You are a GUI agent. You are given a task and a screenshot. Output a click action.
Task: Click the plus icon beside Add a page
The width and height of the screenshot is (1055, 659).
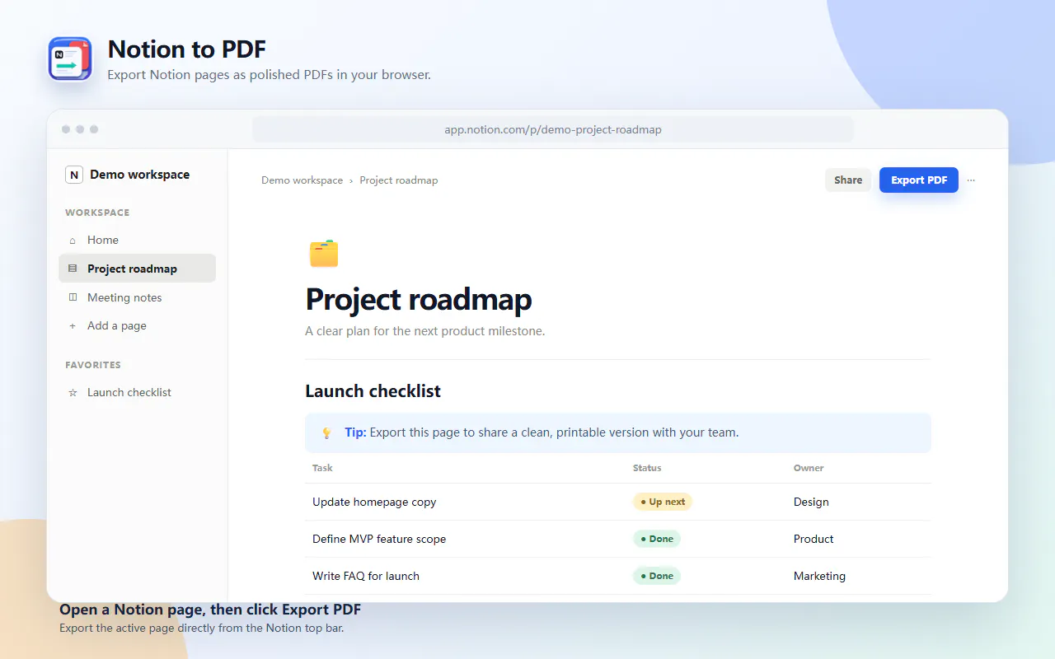tap(73, 326)
